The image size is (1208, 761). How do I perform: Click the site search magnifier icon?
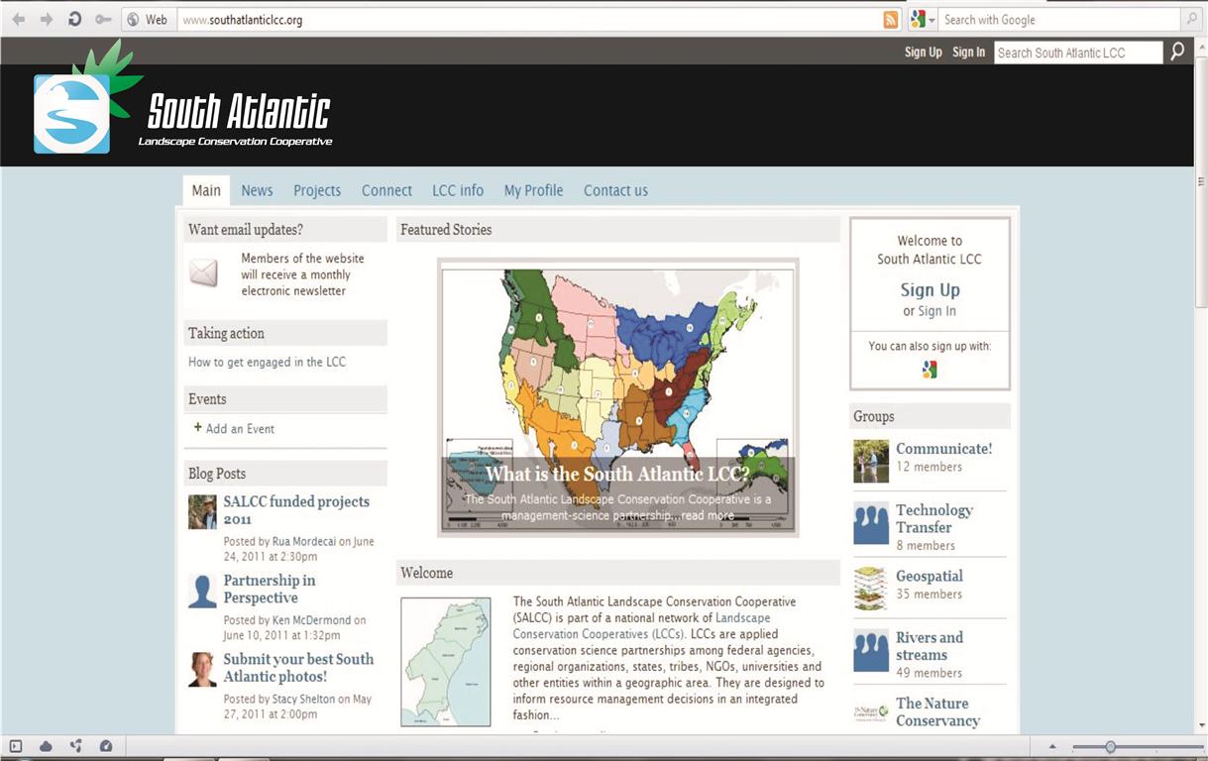(1177, 52)
